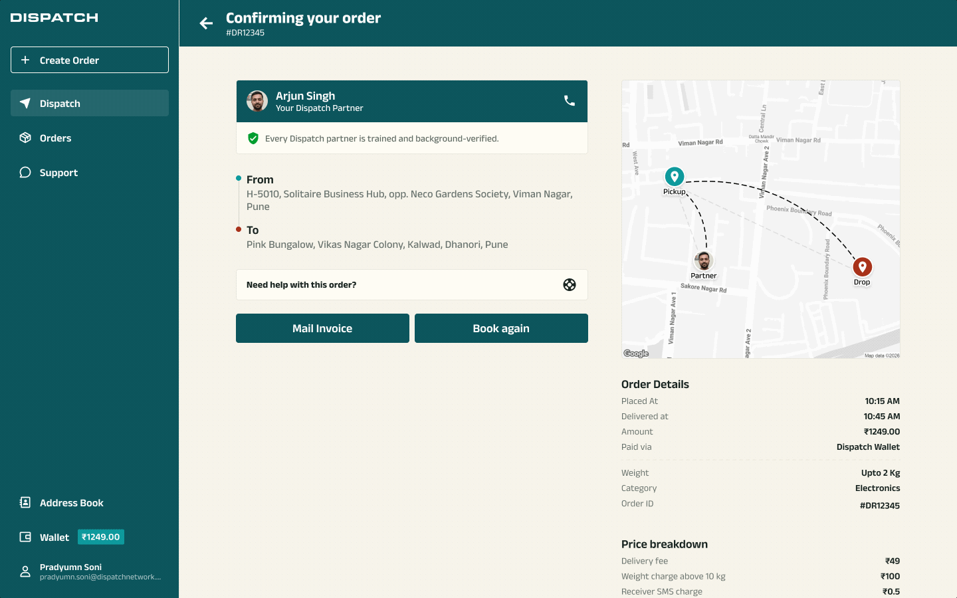Screen dimensions: 957x598
Task: Click the Wallet icon in sidebar
Action: (x=25, y=537)
